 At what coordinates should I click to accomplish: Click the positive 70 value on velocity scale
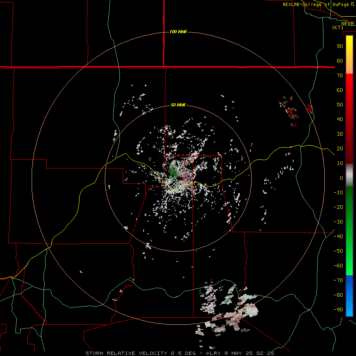tap(340, 76)
